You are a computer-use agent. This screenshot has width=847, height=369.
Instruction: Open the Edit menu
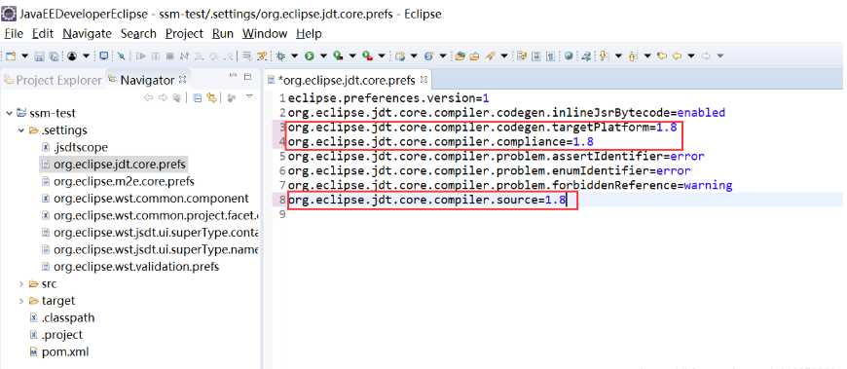(43, 33)
